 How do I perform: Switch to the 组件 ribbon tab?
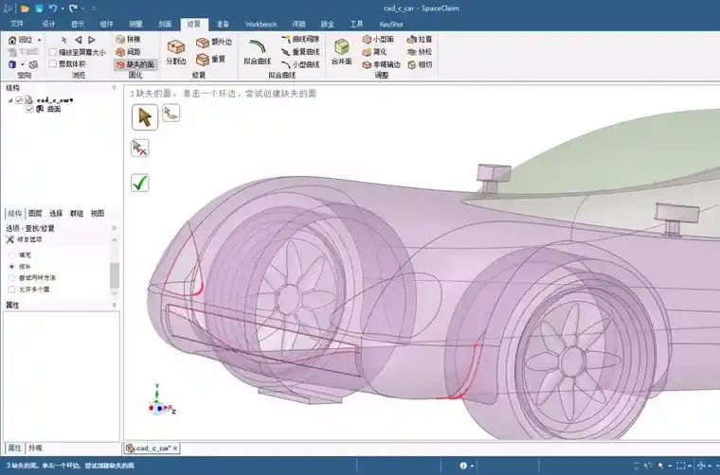point(106,24)
